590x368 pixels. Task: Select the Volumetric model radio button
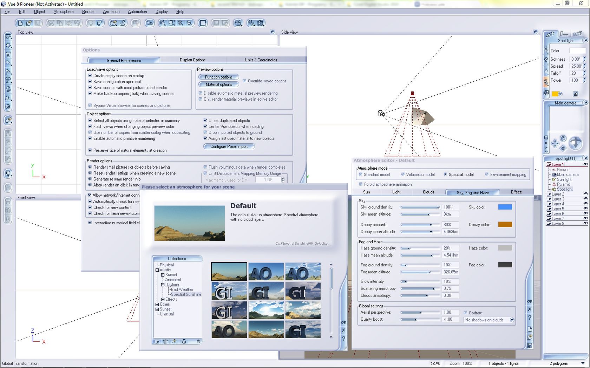(x=403, y=175)
